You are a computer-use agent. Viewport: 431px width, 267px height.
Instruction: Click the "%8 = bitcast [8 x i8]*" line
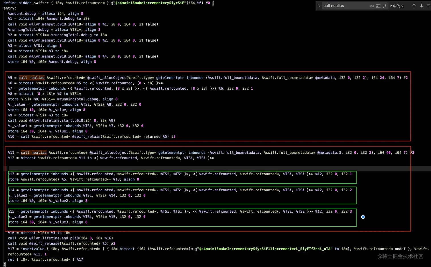tap(44, 94)
